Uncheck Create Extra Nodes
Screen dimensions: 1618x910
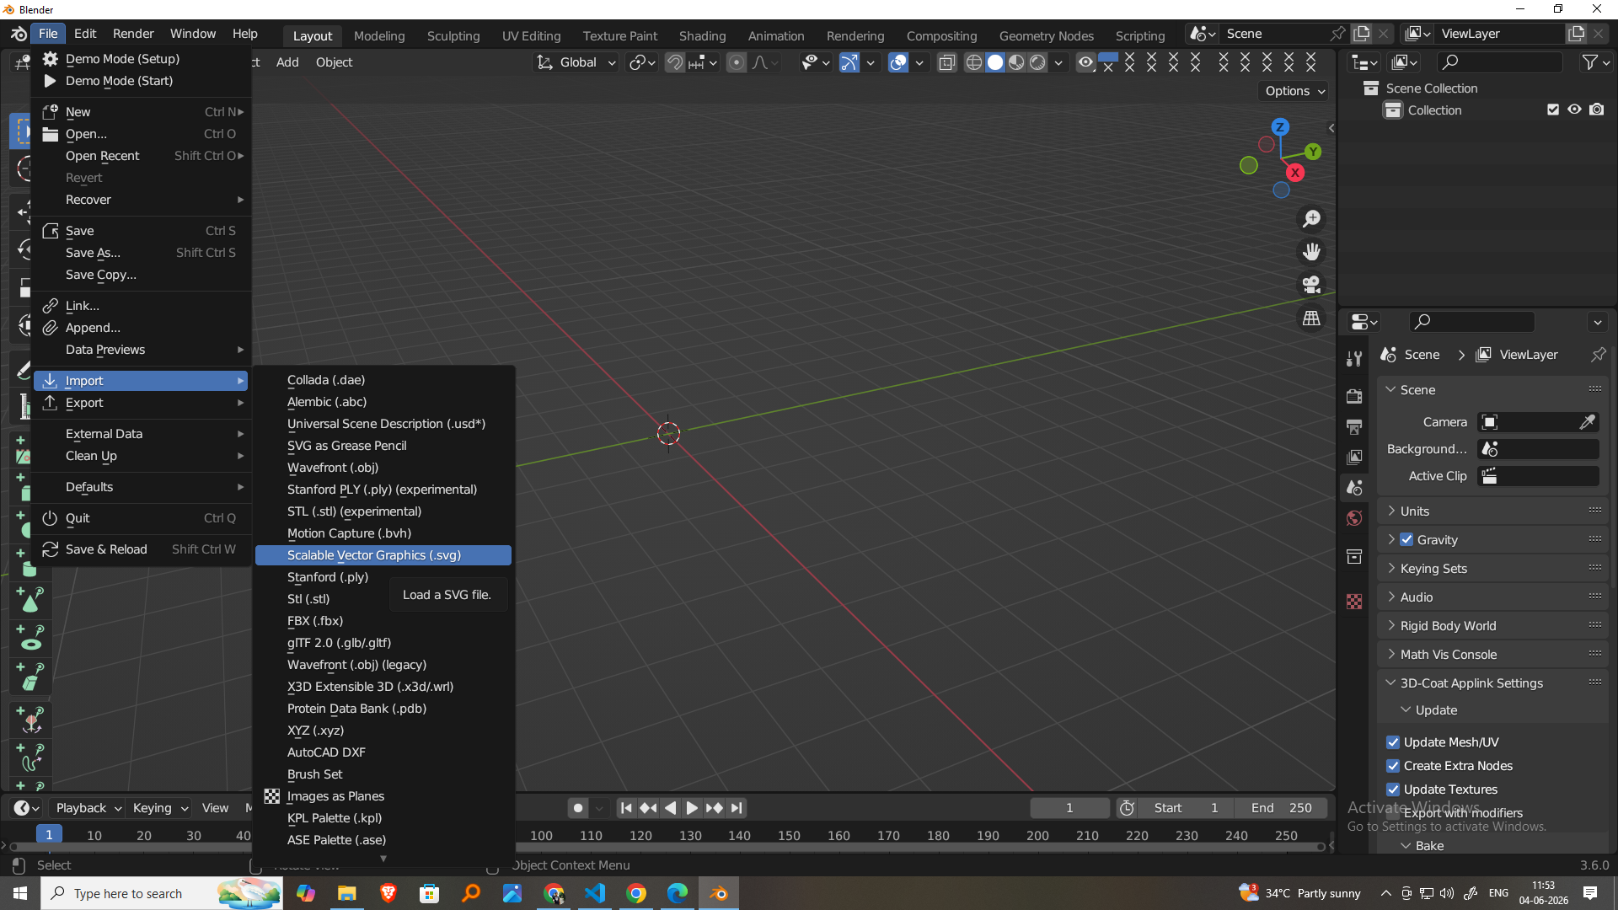coord(1393,766)
